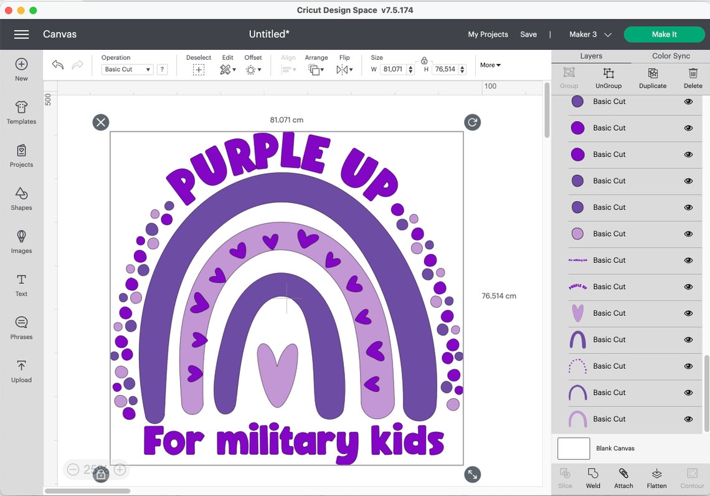
Task: Click the size lock aspect ratio toggle
Action: (424, 62)
